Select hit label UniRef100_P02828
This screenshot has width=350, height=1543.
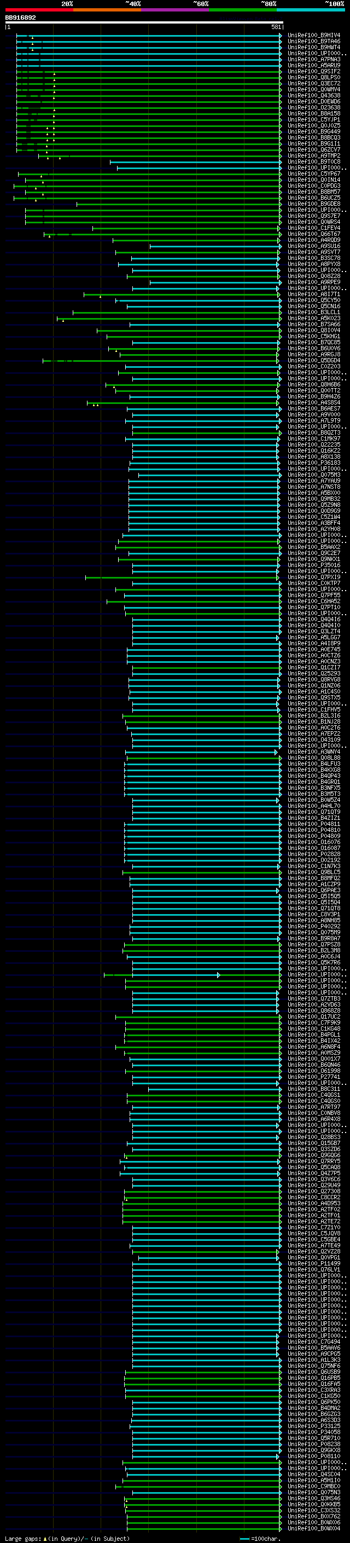pyautogui.click(x=313, y=854)
